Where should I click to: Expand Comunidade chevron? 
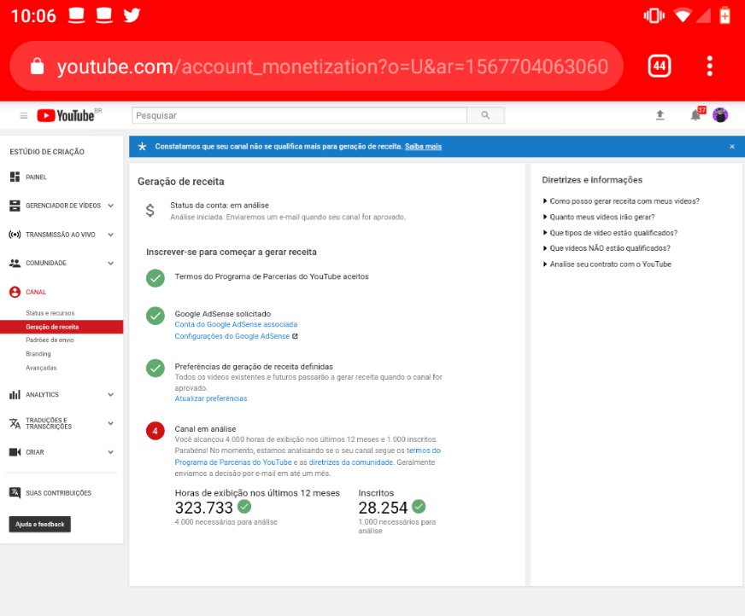tap(111, 263)
